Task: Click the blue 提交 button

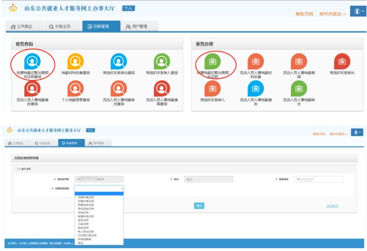Action: pyautogui.click(x=198, y=206)
